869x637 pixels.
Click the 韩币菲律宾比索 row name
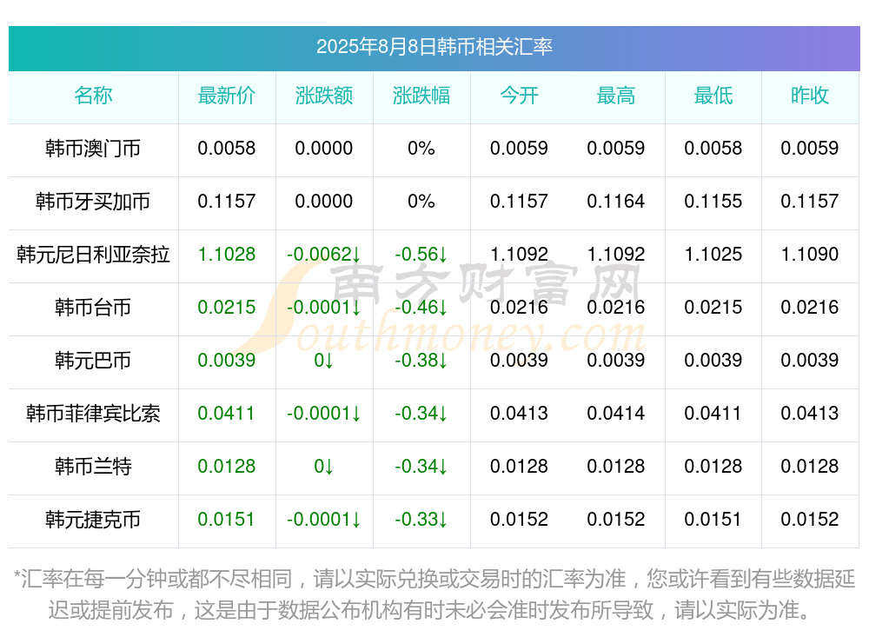coord(93,414)
